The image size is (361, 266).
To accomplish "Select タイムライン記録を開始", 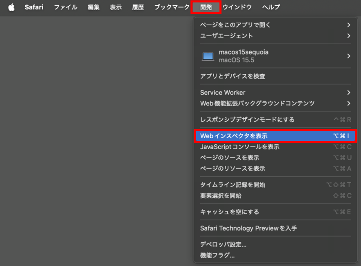I will (275, 185).
